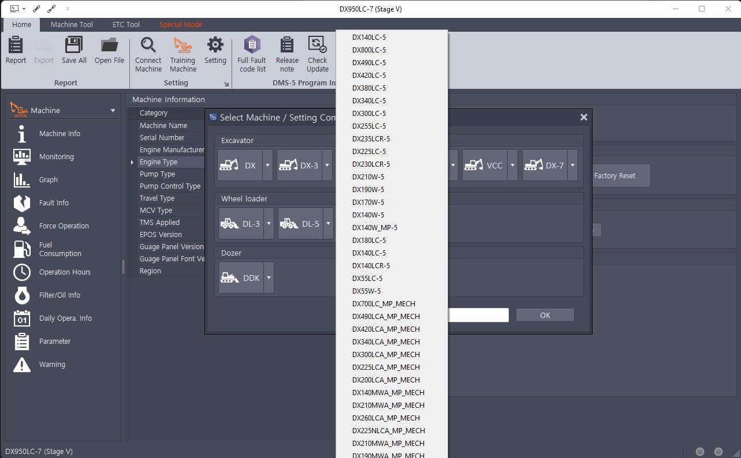The height and width of the screenshot is (458, 741).
Task: Click the first link icon in title bar
Action: click(37, 9)
